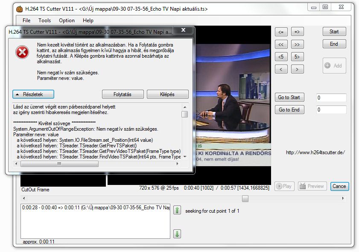Click the details vertical scrollbar up arrow
359x252 pixels.
[185, 107]
